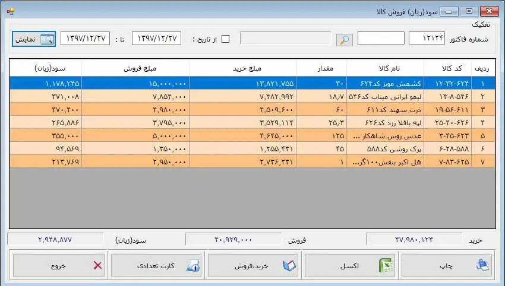
Task: Click the چاپ (print) button
Action: (x=446, y=265)
